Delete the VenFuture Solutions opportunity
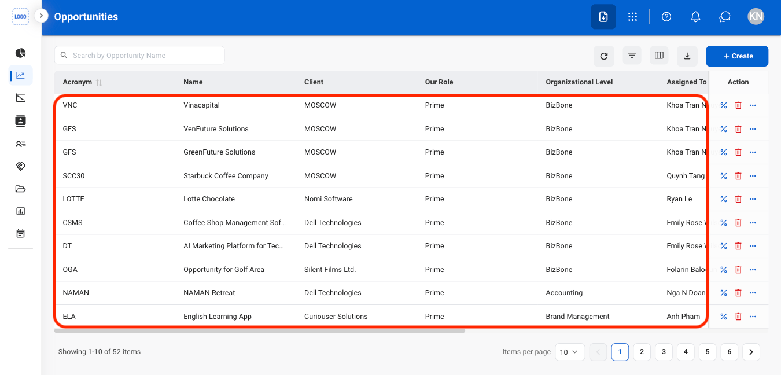This screenshot has width=781, height=375. click(x=738, y=129)
